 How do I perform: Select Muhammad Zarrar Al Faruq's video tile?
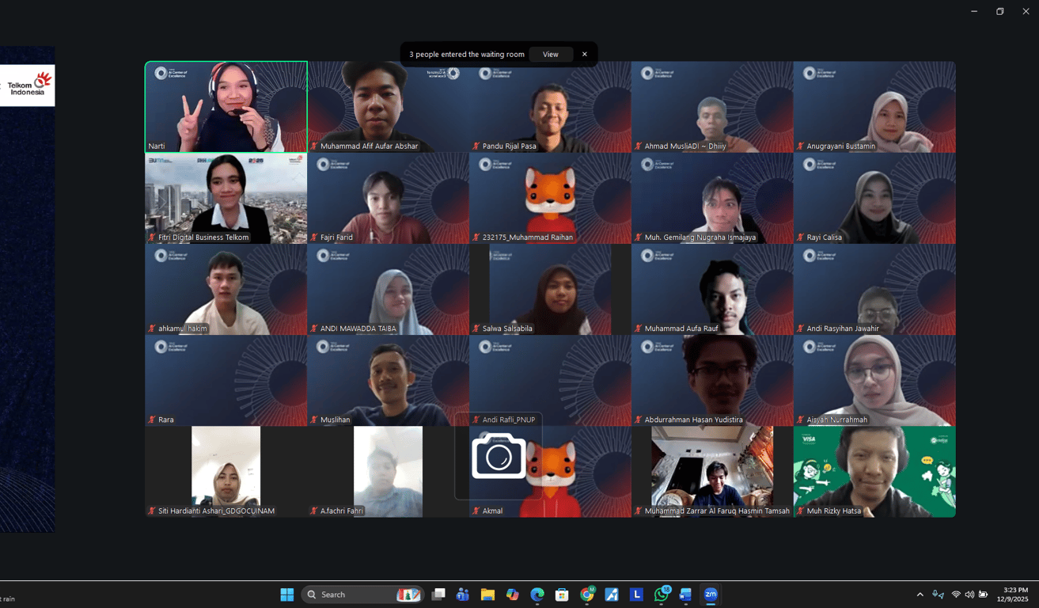(712, 472)
